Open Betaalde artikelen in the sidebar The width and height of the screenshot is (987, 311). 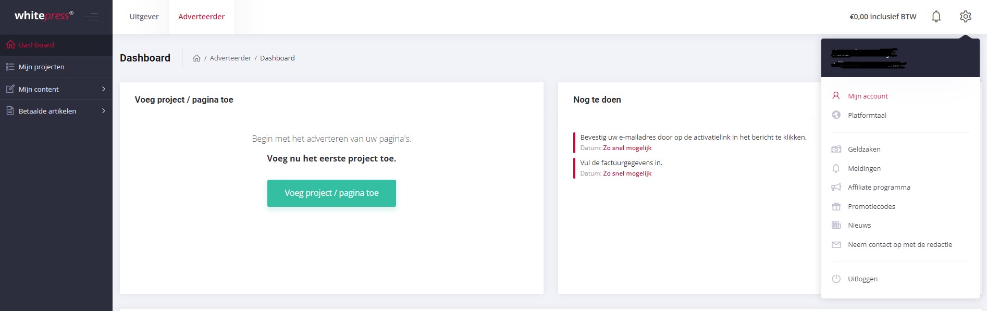pos(56,111)
